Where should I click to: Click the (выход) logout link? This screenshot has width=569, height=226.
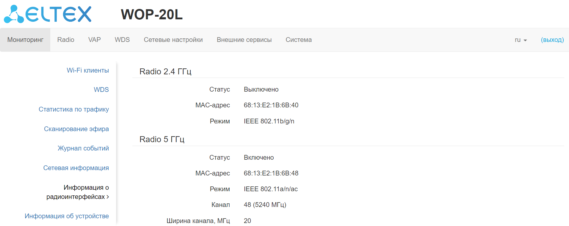click(x=552, y=40)
